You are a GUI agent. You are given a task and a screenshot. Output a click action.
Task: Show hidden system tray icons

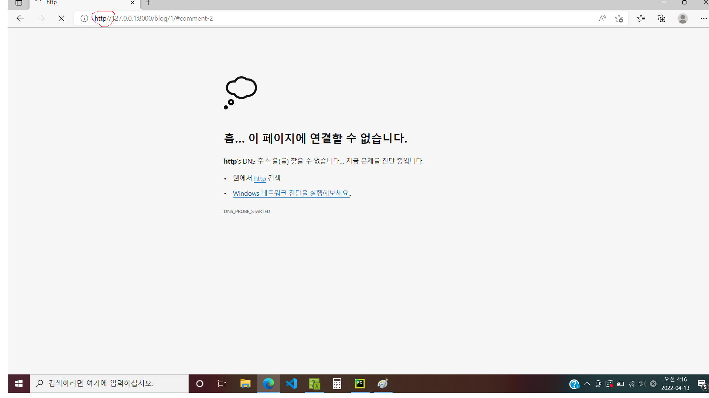[587, 384]
